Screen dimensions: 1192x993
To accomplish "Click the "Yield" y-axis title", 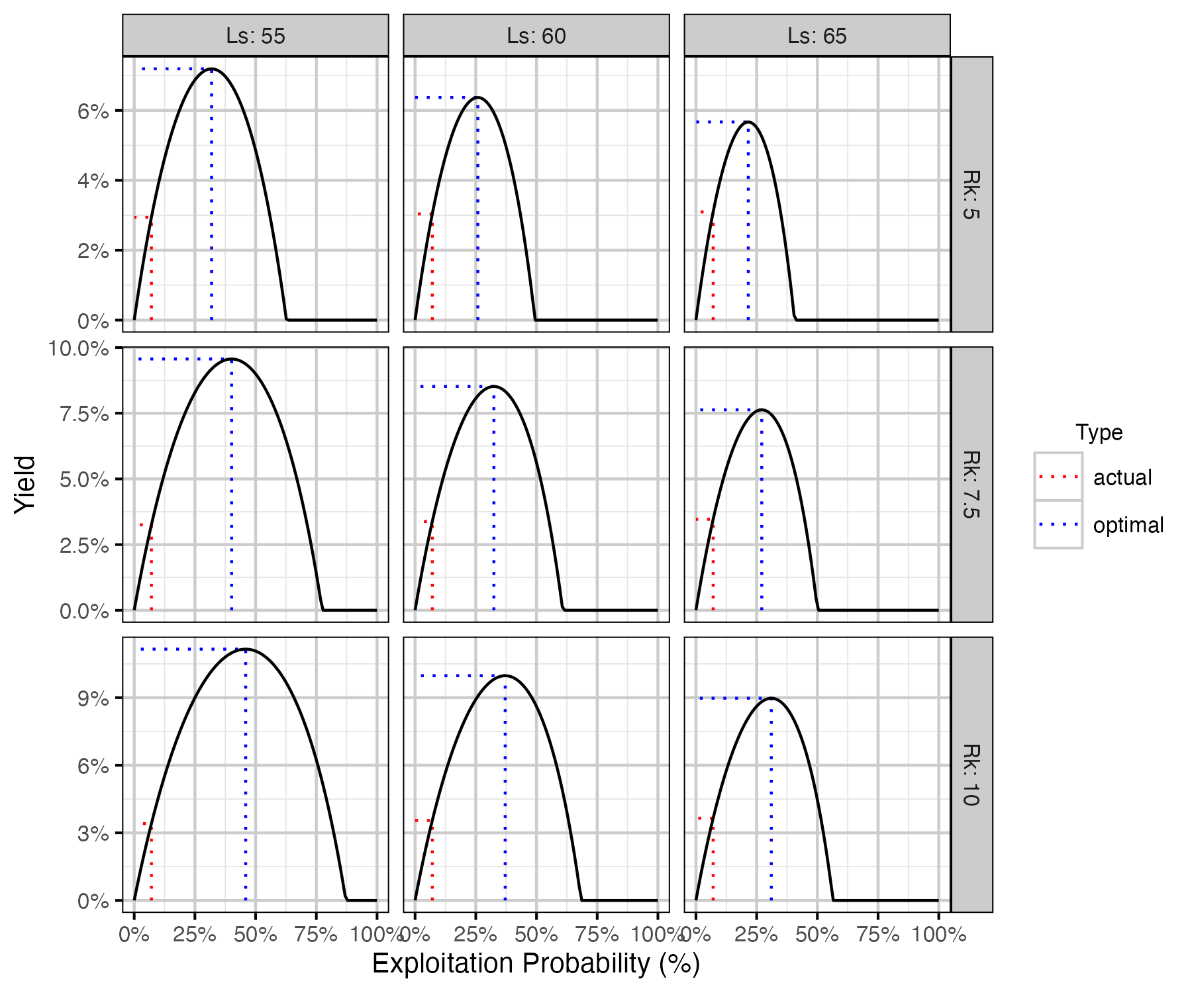I will (25, 485).
